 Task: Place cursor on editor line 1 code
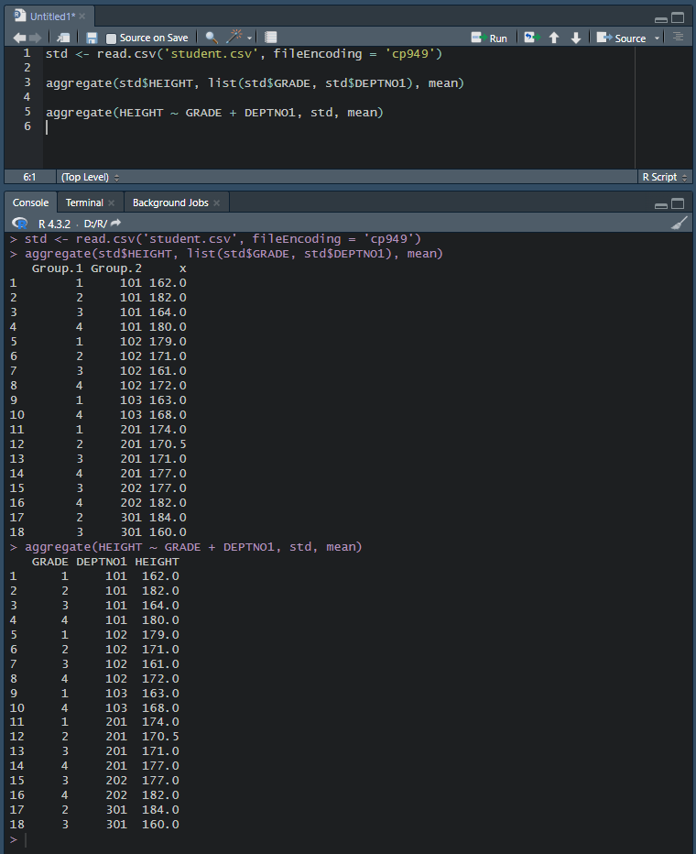(244, 54)
